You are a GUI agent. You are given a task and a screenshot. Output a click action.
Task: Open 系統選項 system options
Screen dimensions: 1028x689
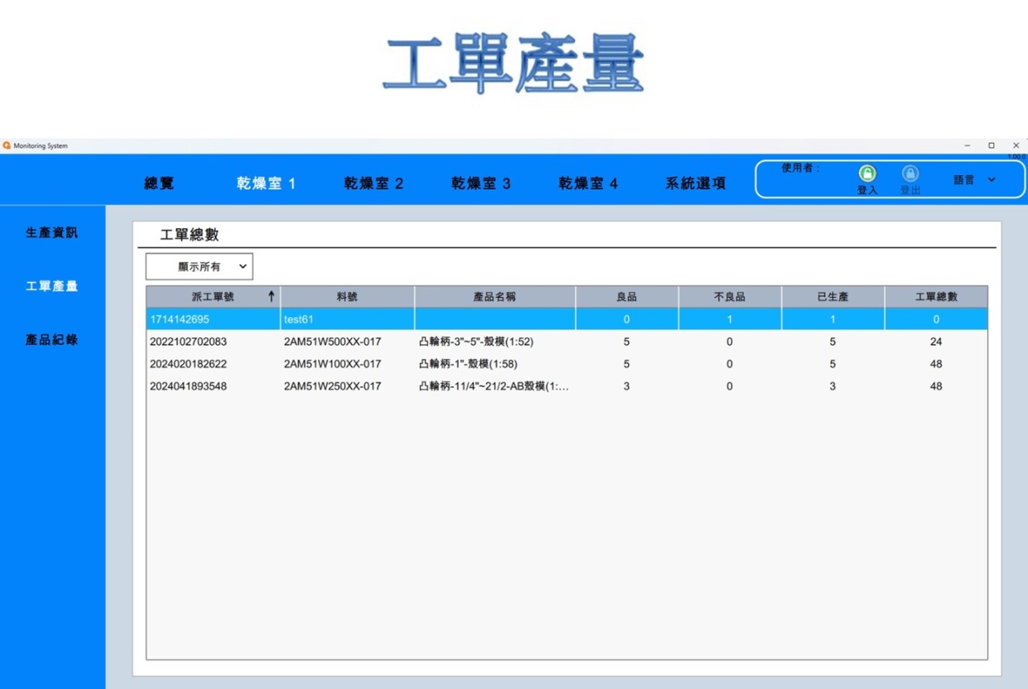pos(696,183)
